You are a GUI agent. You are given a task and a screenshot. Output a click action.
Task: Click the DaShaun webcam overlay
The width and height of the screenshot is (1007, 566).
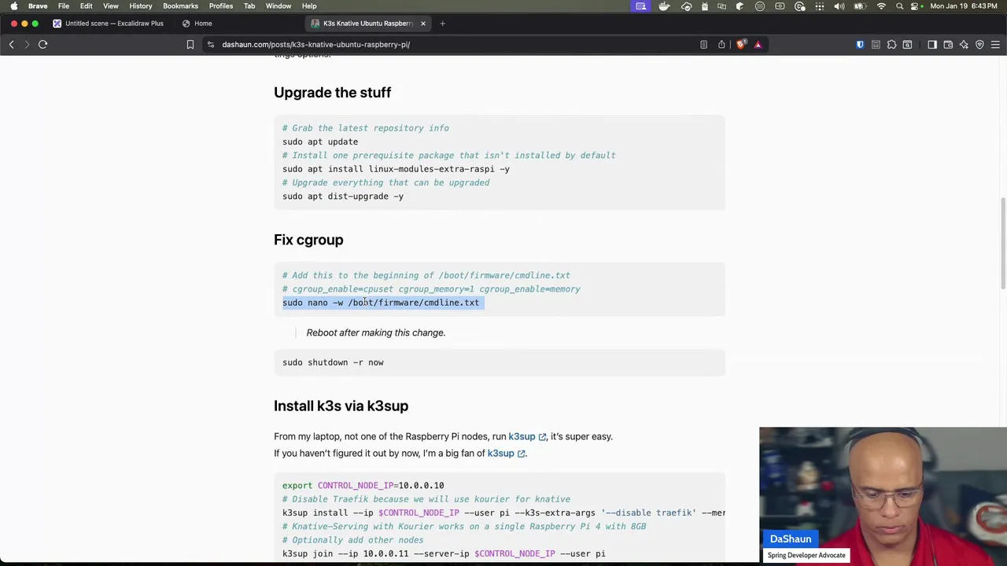click(883, 495)
